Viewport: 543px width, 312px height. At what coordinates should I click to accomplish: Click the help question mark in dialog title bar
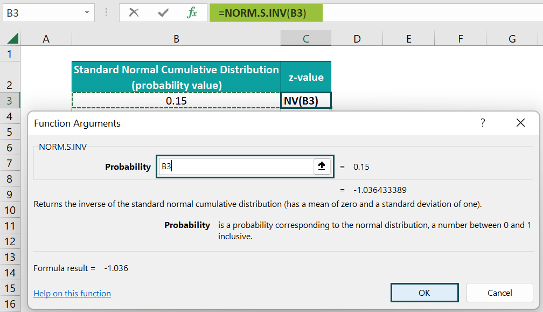tap(483, 123)
